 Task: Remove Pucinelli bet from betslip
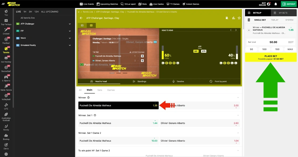click(x=249, y=30)
